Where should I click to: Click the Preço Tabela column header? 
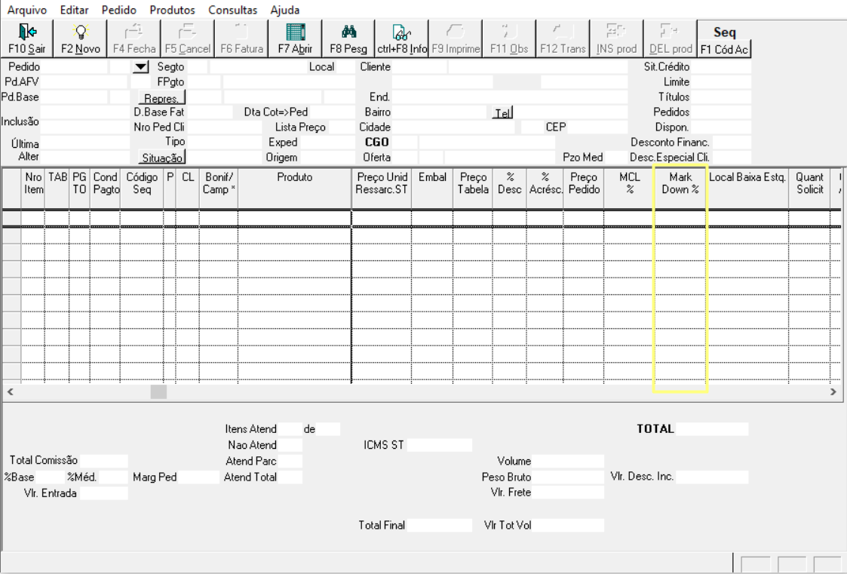click(x=473, y=188)
